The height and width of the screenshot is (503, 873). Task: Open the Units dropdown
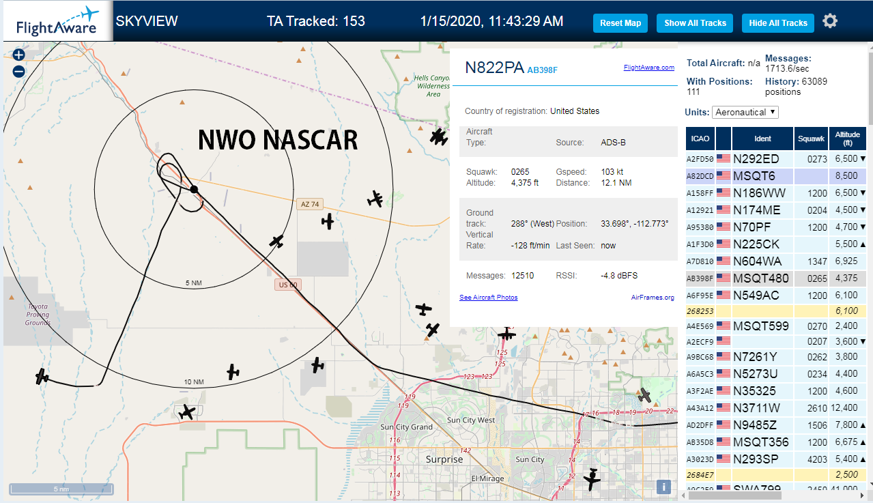click(745, 112)
